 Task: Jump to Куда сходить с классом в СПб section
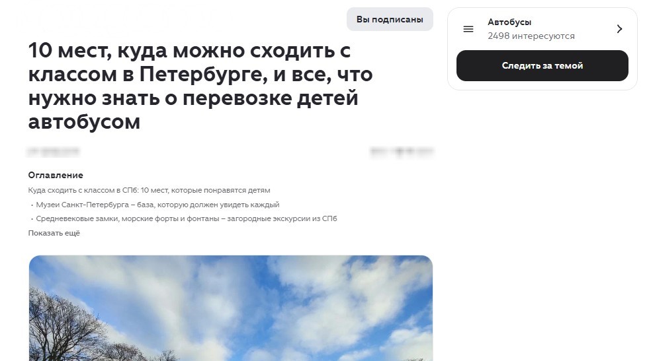pos(149,190)
